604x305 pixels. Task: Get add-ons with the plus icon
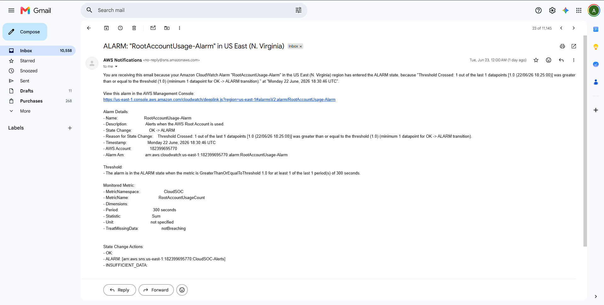click(x=596, y=110)
